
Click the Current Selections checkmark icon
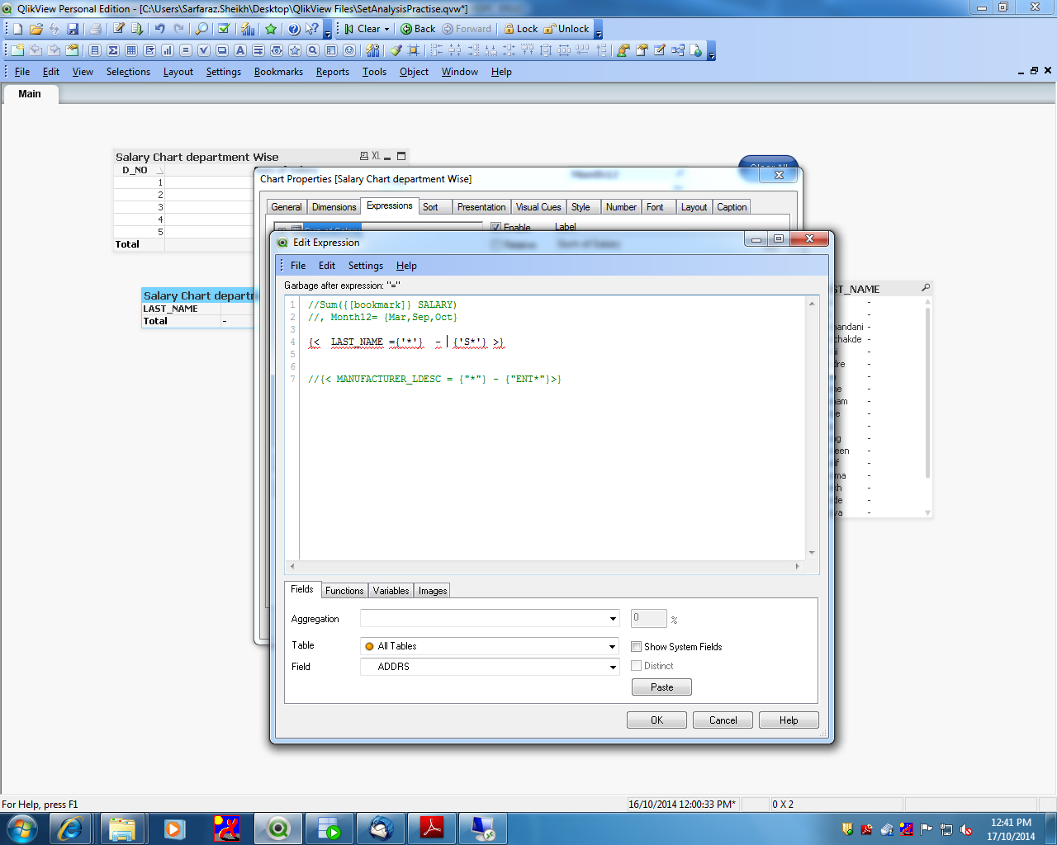click(x=224, y=29)
